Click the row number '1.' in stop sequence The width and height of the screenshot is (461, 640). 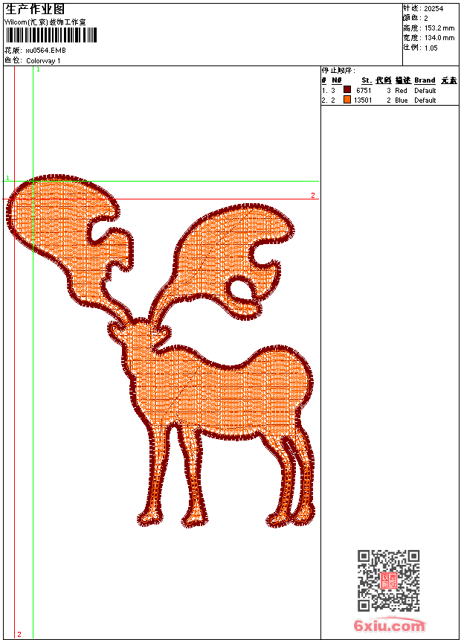(324, 91)
